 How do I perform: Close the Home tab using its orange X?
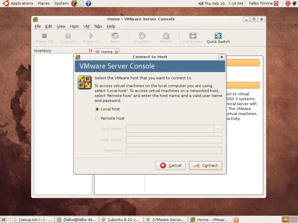116,52
